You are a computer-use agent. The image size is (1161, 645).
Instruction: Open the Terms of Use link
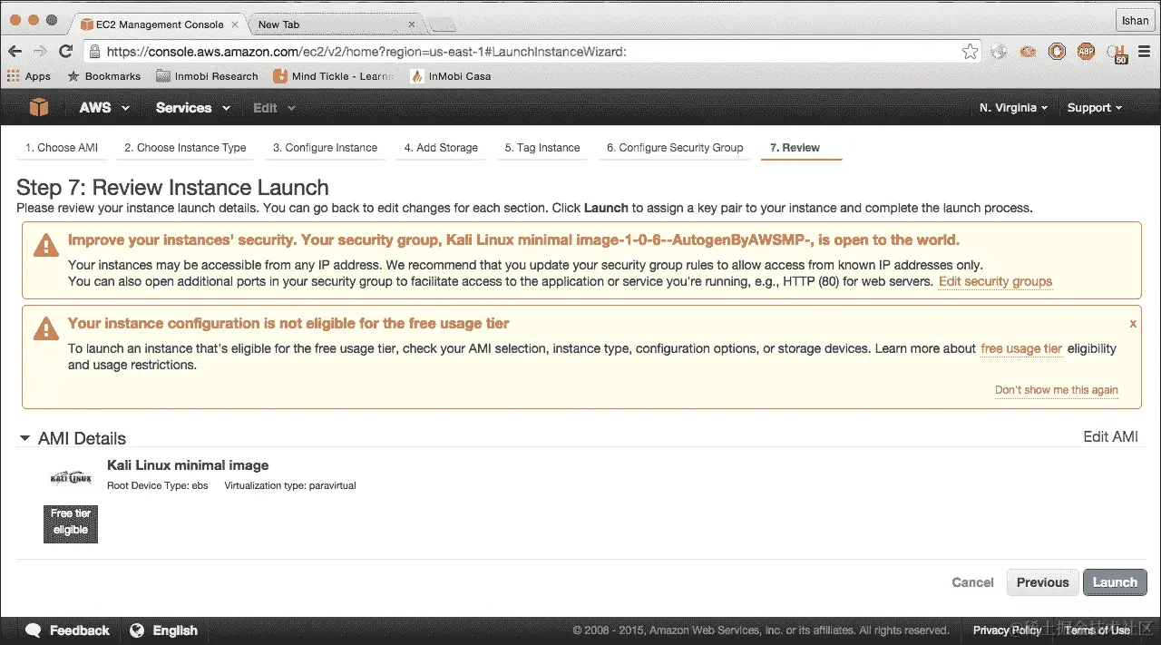[x=1098, y=630]
